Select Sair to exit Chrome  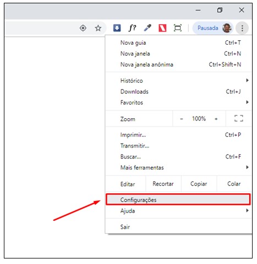tap(178, 226)
